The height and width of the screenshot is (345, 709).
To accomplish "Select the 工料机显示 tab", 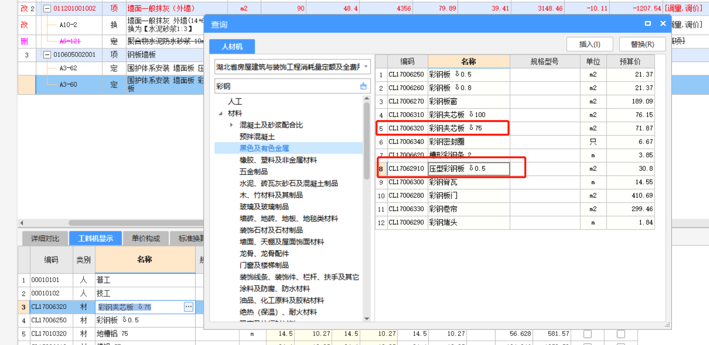I will 96,238.
